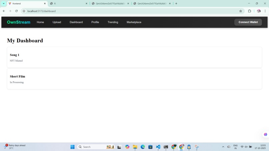Click the Connect Wallet button

point(248,22)
